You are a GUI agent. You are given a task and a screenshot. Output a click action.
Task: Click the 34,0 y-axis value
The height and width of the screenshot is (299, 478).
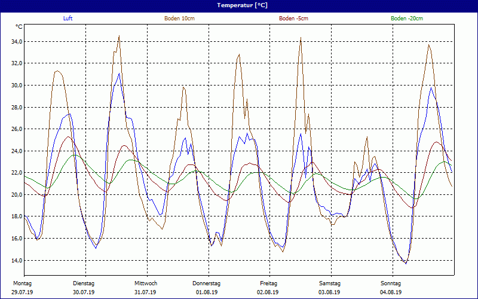click(x=17, y=41)
